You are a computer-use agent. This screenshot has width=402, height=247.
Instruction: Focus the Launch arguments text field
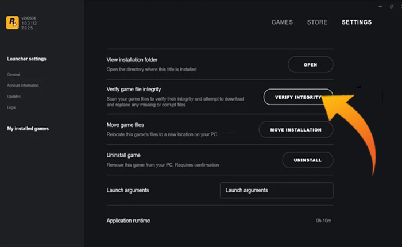point(276,190)
